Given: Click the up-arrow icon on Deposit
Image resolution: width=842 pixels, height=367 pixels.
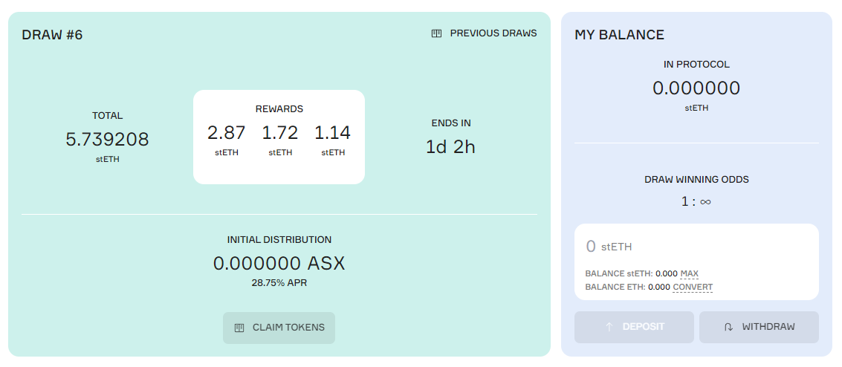Looking at the screenshot, I should 609,327.
